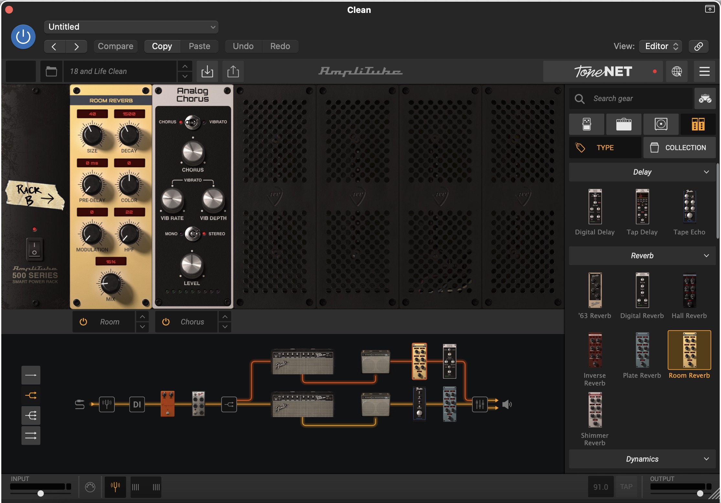This screenshot has height=503, width=721.
Task: Step to previous preset using up chevron
Action: coord(185,67)
